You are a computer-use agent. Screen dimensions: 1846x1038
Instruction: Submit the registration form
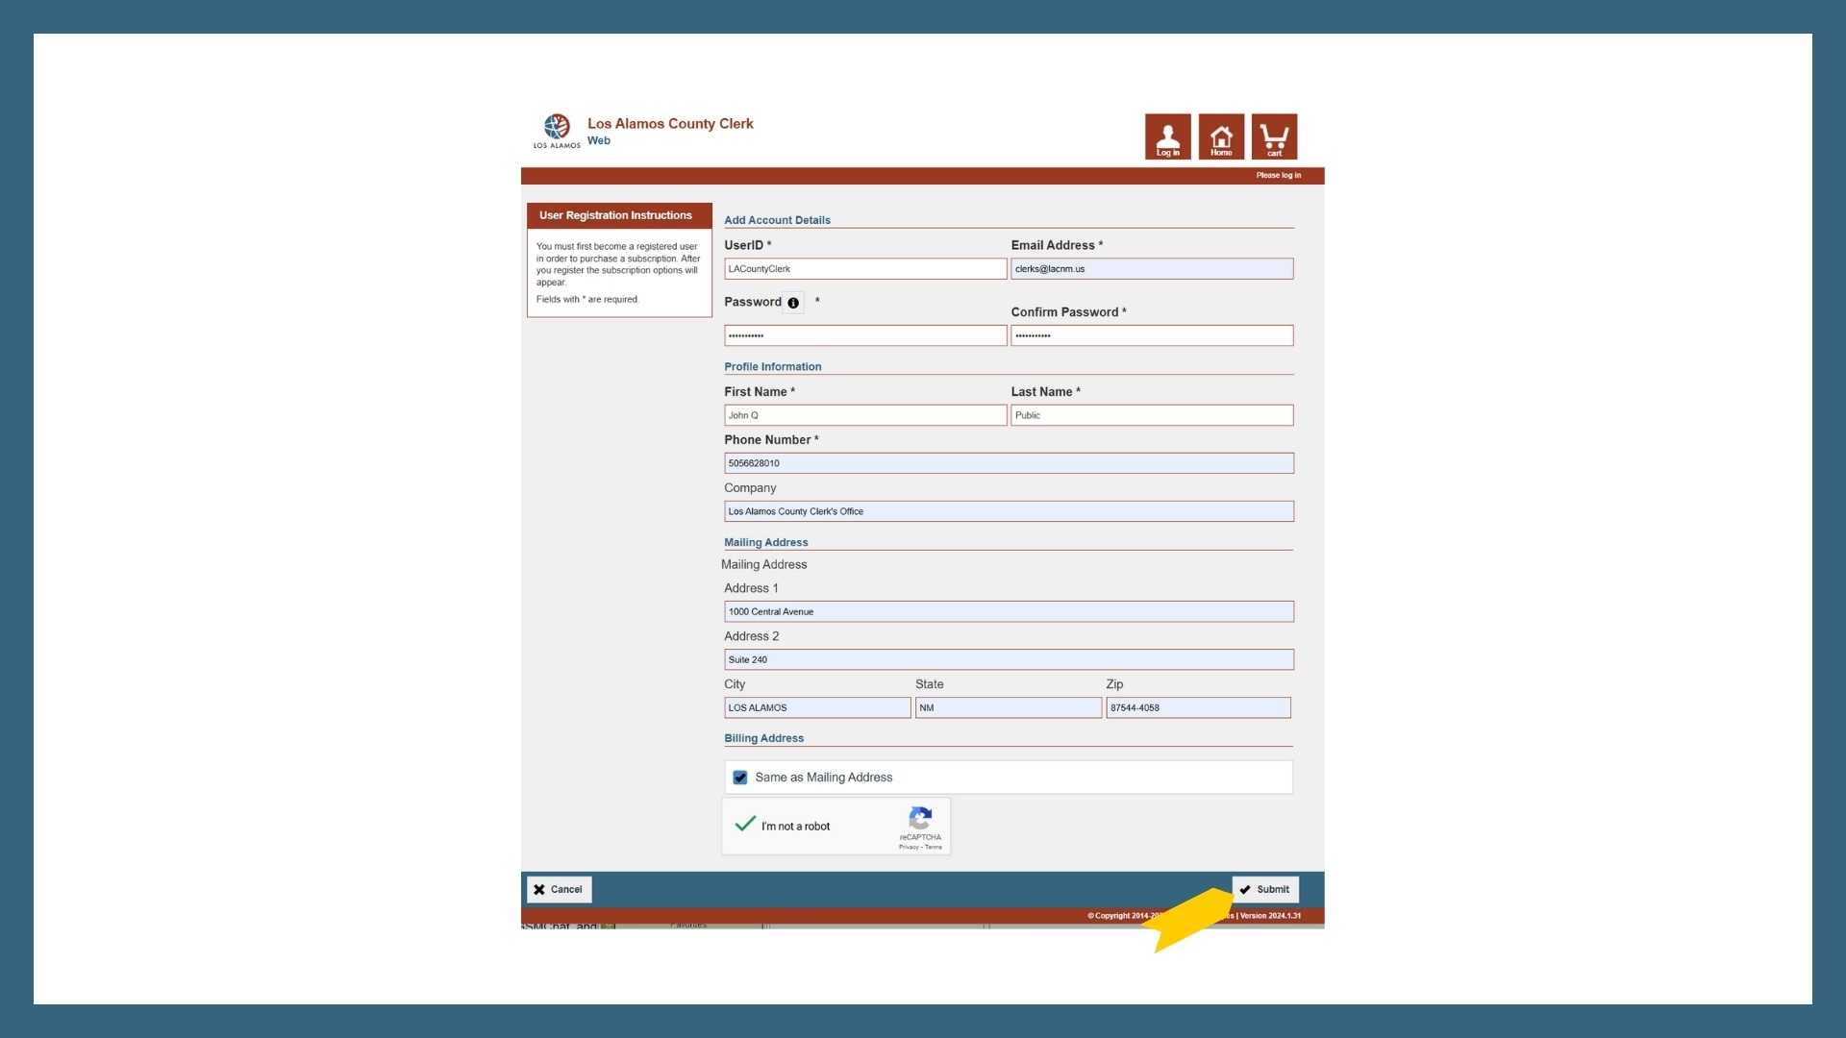(x=1265, y=889)
